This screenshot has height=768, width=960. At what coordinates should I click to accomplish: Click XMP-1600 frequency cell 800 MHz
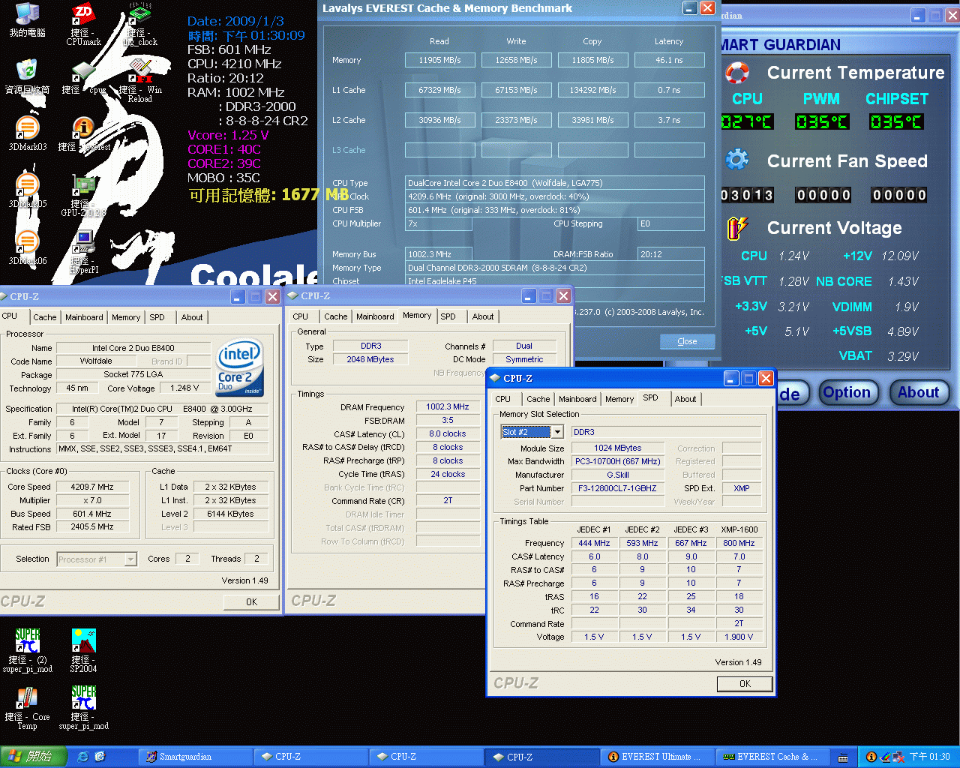(x=739, y=543)
